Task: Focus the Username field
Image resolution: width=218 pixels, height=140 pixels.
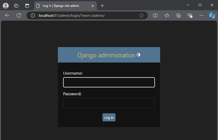Action: click(x=109, y=82)
